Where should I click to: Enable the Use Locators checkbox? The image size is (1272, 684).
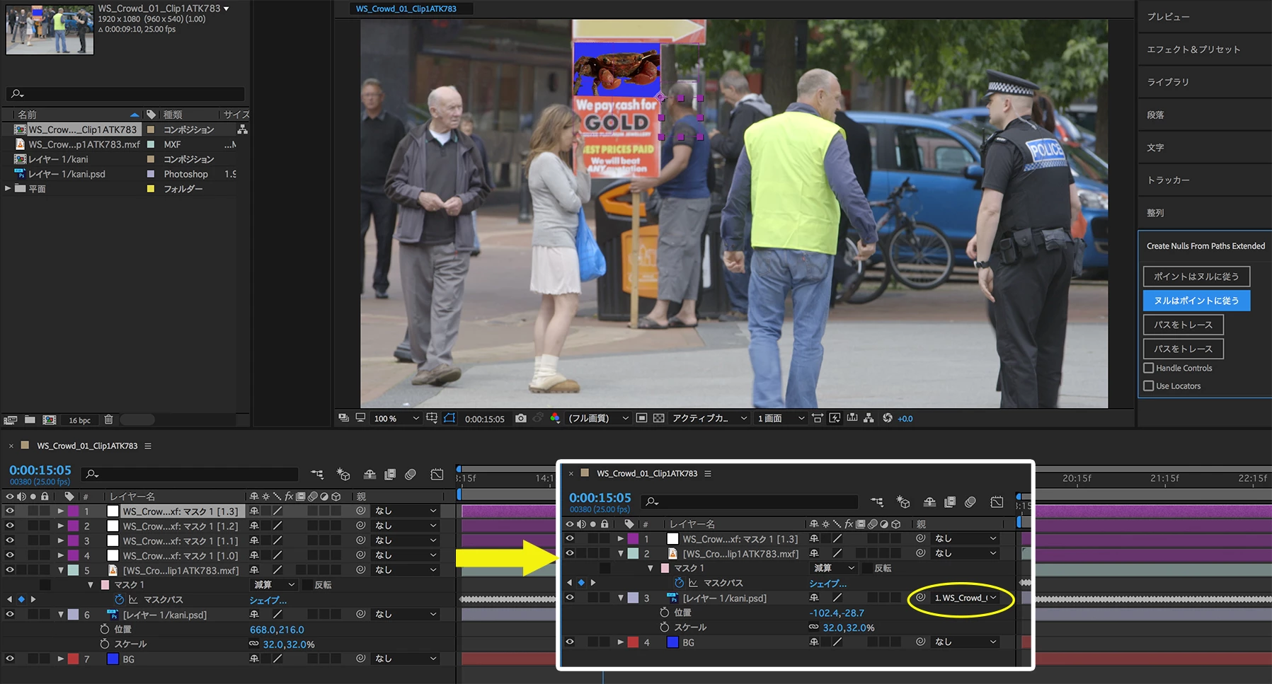tap(1149, 386)
